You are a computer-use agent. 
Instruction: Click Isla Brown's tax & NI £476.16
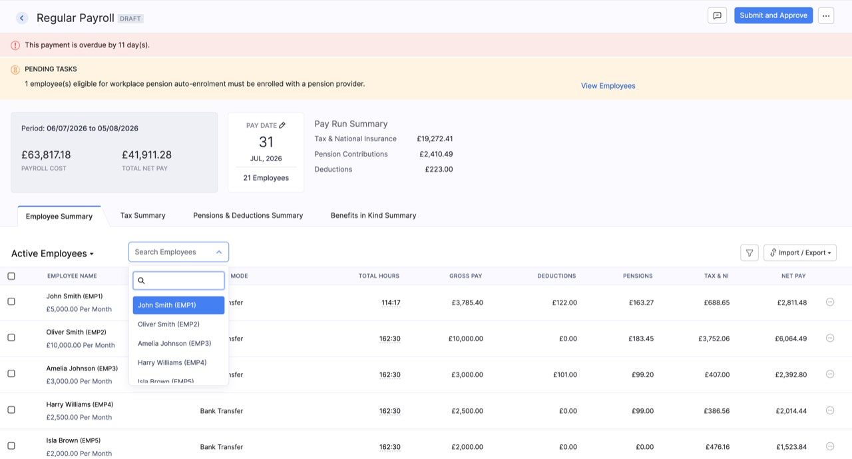coord(717,447)
